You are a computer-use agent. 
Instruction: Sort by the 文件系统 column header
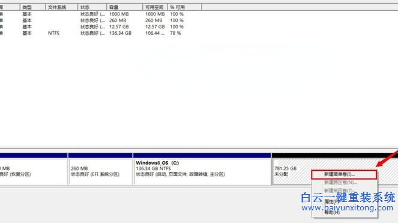point(61,7)
